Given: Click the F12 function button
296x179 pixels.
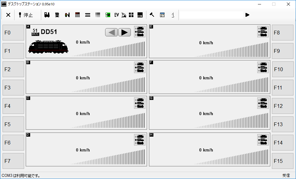Looking at the screenshot, I should [x=283, y=106].
